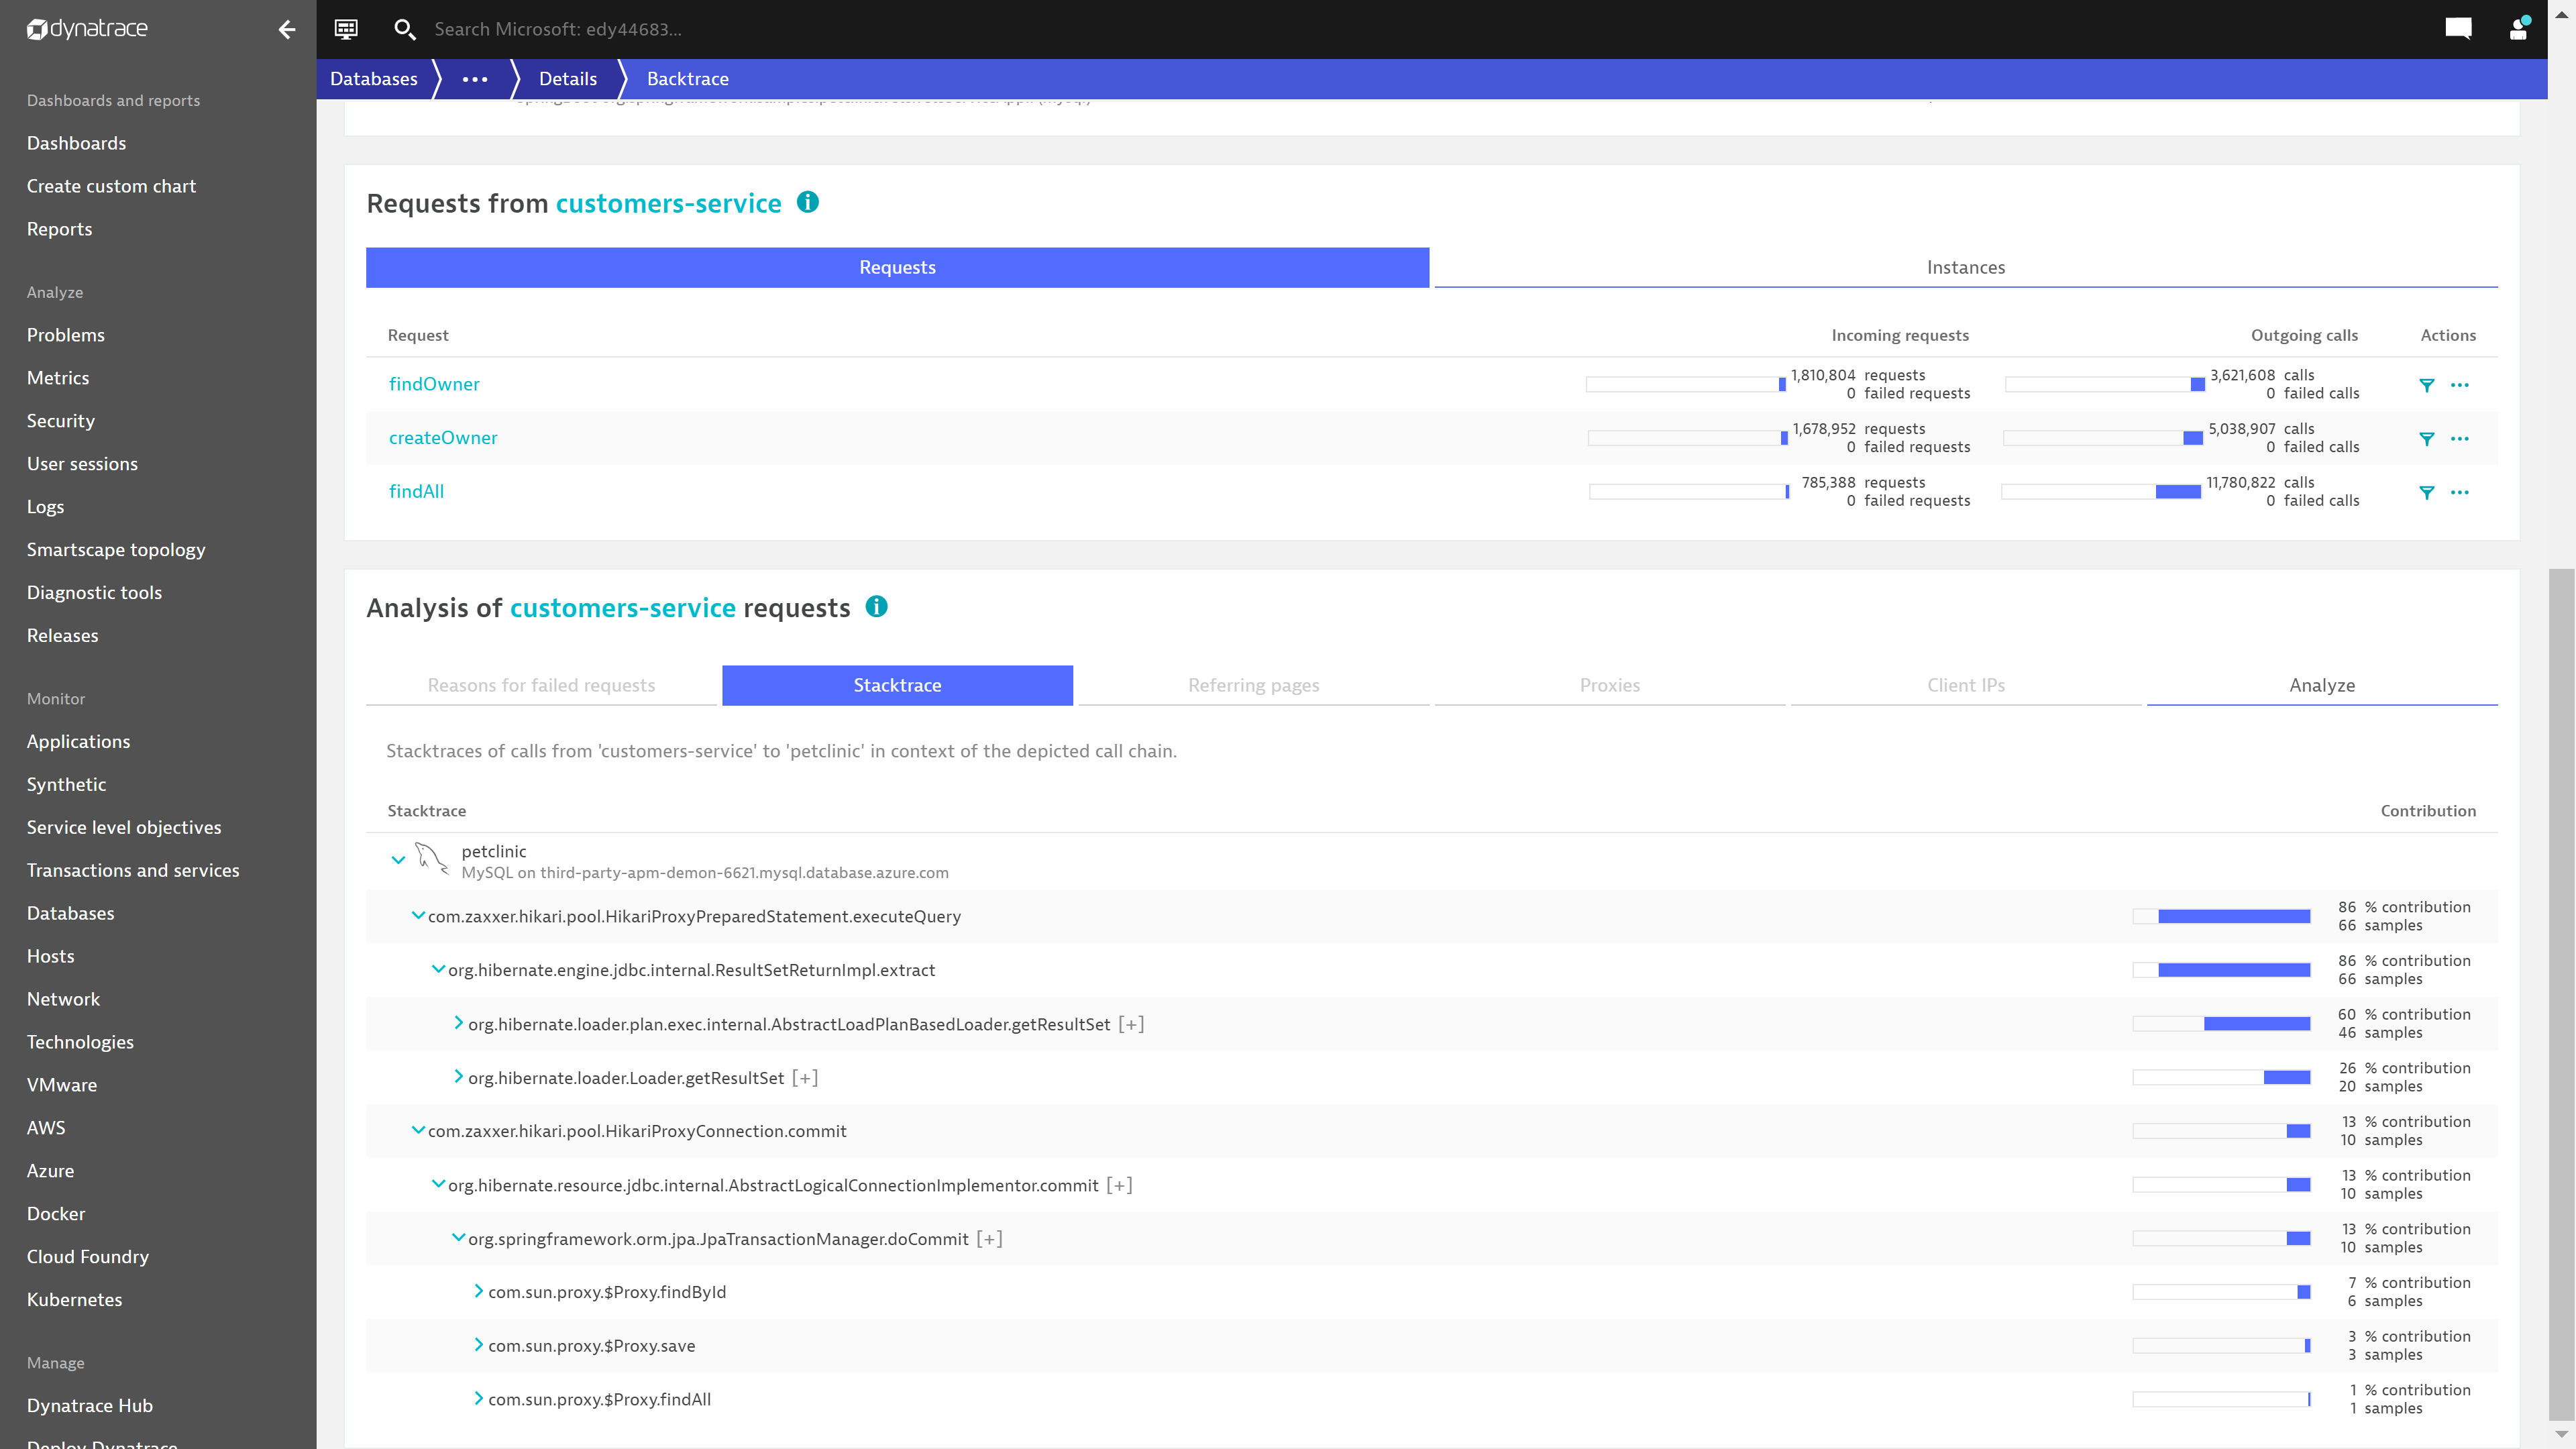
Task: Expand org.hibernate.loader.Loader.getResultSet node
Action: coord(458,1077)
